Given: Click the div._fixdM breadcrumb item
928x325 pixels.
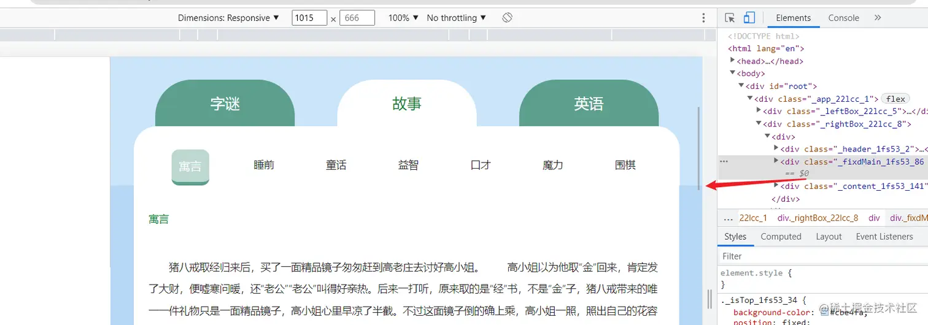Looking at the screenshot, I should click(x=909, y=218).
